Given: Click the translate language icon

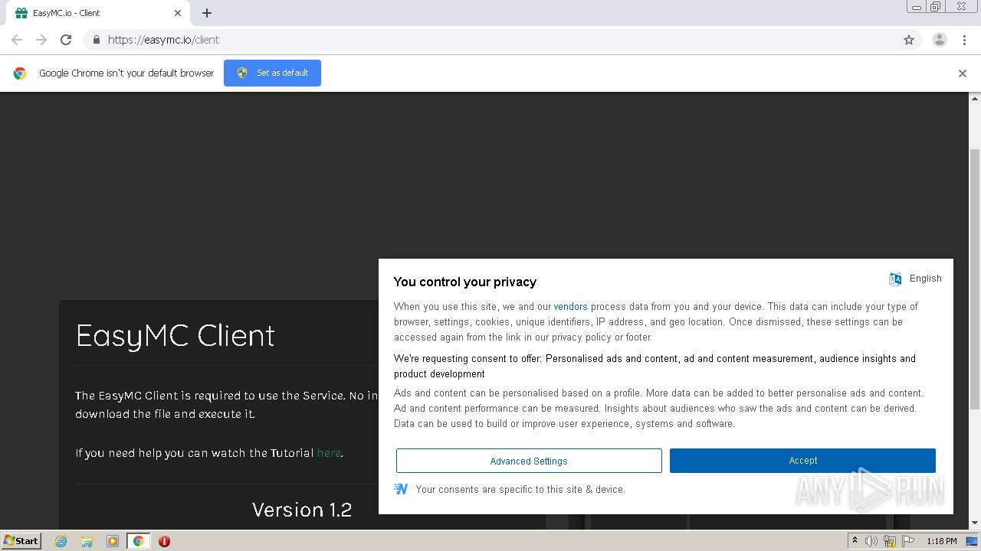Looking at the screenshot, I should 895,279.
